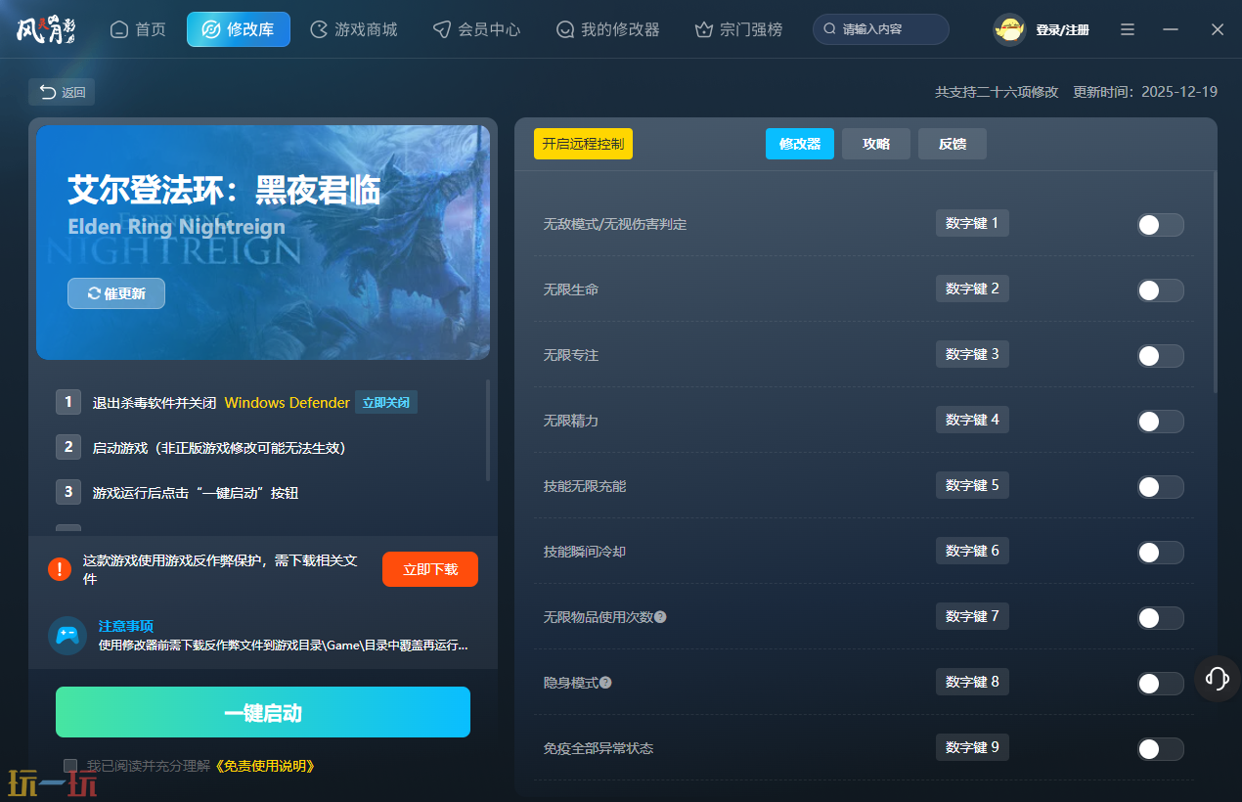
Task: Open the hamburger menu icon
Action: [x=1128, y=30]
